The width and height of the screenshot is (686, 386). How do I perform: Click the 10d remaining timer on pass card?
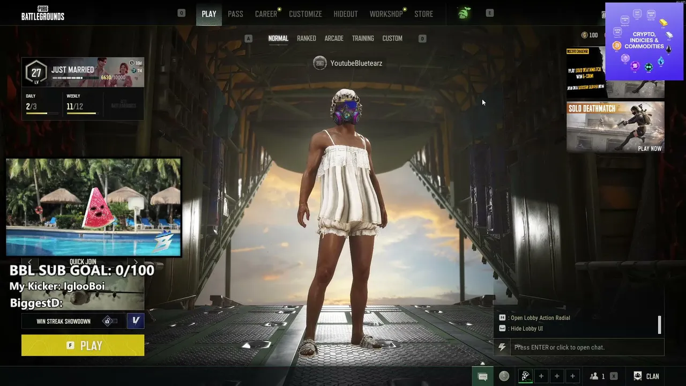(x=136, y=63)
